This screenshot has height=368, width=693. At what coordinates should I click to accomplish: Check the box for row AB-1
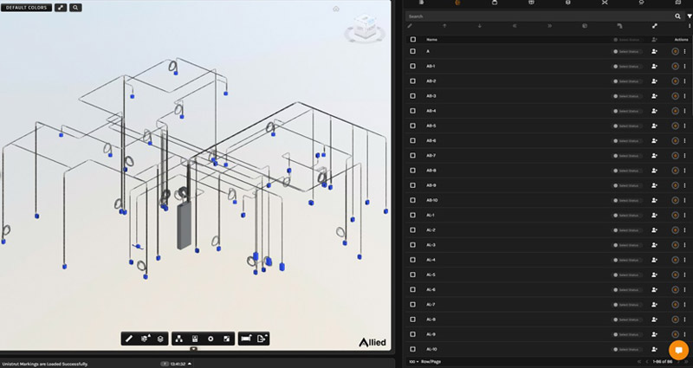413,67
